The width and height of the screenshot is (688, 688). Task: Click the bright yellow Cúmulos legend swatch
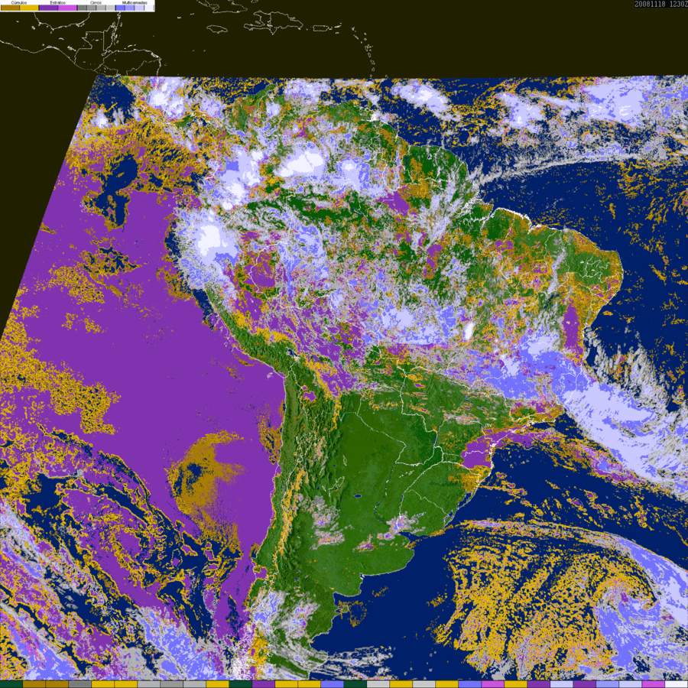(29, 8)
